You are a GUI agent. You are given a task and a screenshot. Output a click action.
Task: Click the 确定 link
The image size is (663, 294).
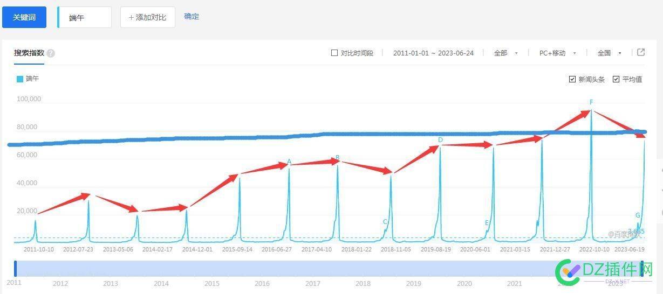pyautogui.click(x=192, y=17)
